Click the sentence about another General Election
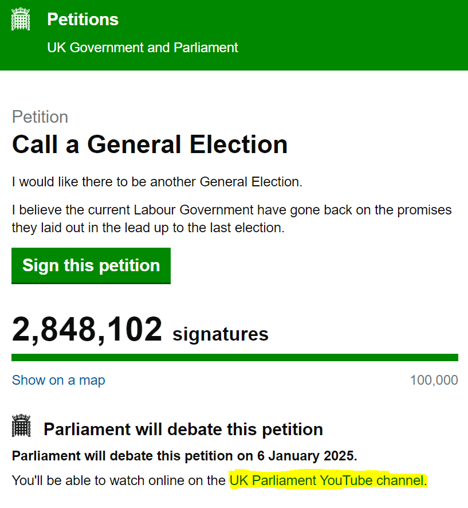468x508 pixels. tap(158, 182)
